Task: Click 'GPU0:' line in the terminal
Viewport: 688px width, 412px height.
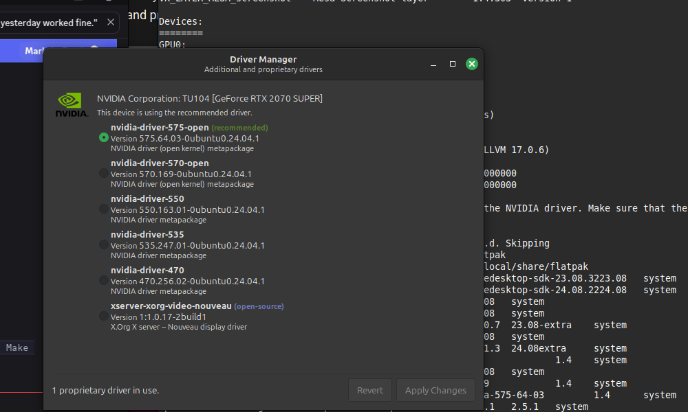Action: 173,45
